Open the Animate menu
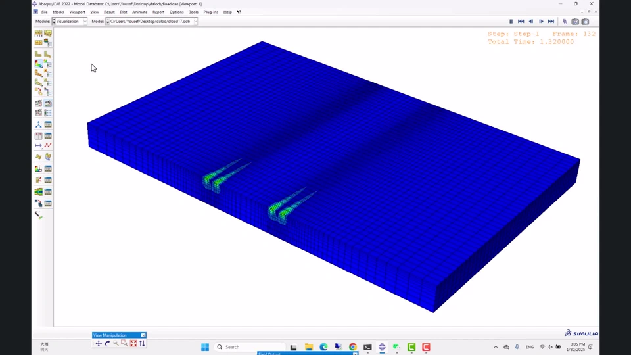 (139, 12)
